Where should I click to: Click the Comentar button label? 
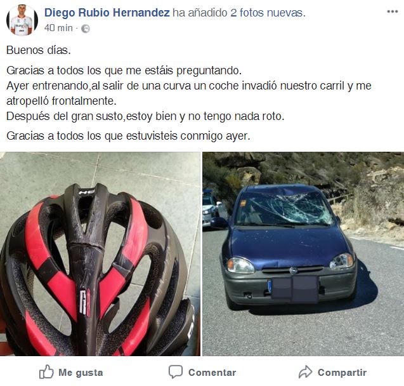pyautogui.click(x=212, y=372)
